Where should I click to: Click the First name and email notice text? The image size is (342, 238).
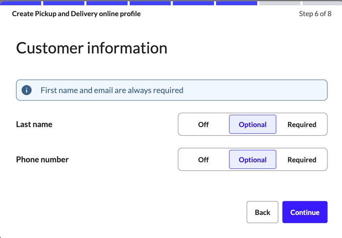coord(112,90)
